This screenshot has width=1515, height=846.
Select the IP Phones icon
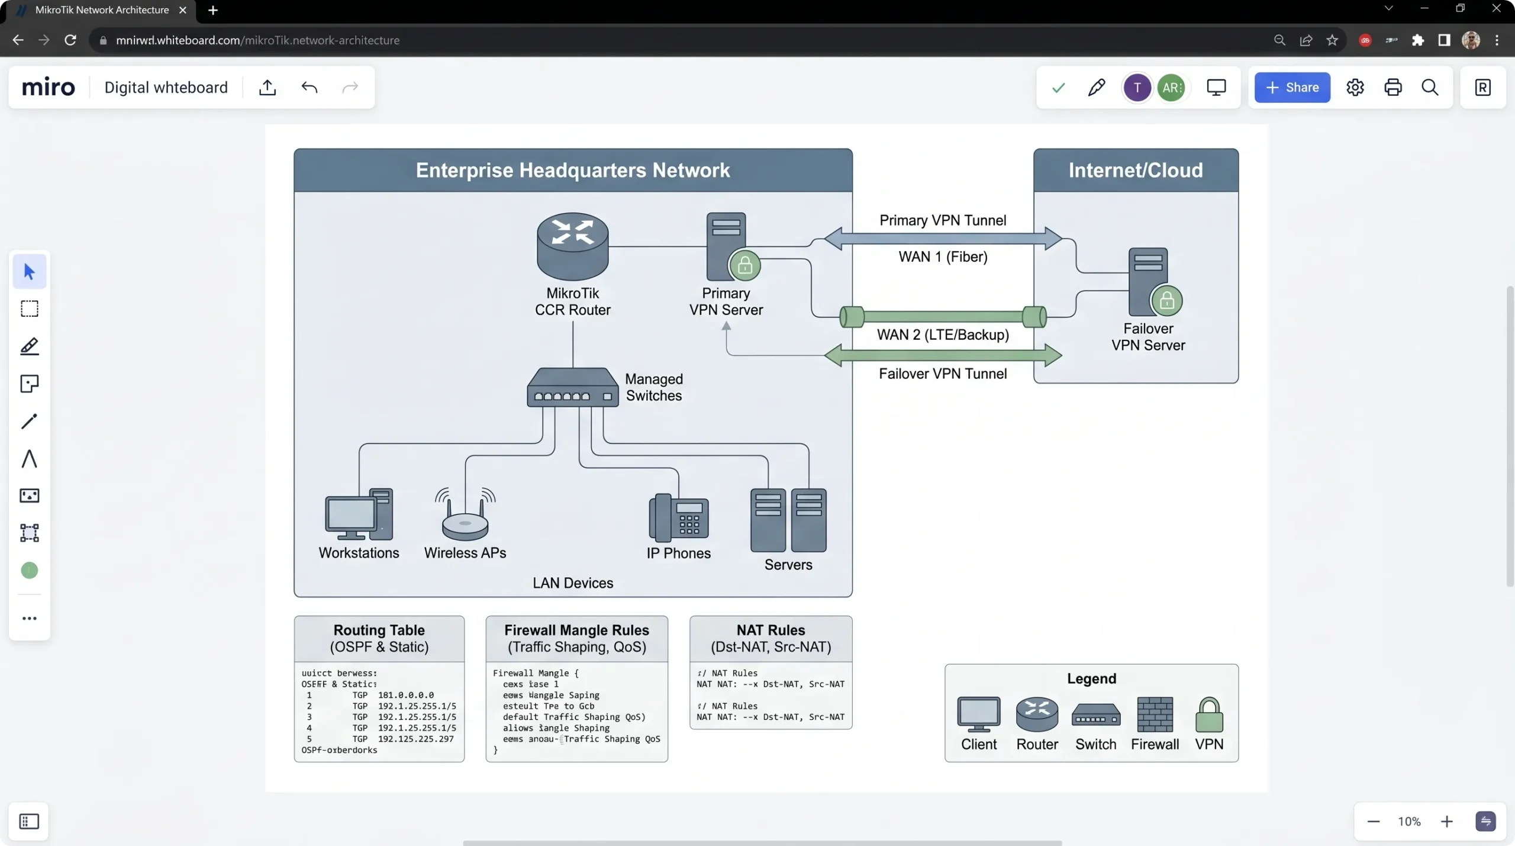(x=679, y=517)
